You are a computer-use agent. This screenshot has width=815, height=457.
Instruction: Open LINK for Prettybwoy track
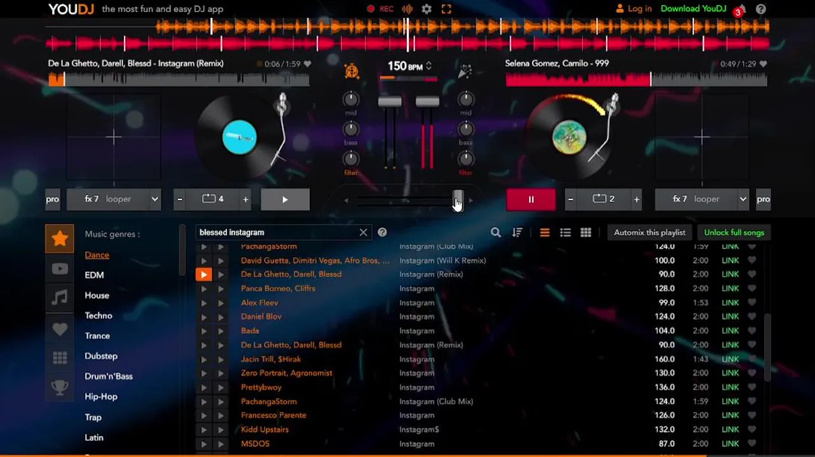[x=730, y=387]
